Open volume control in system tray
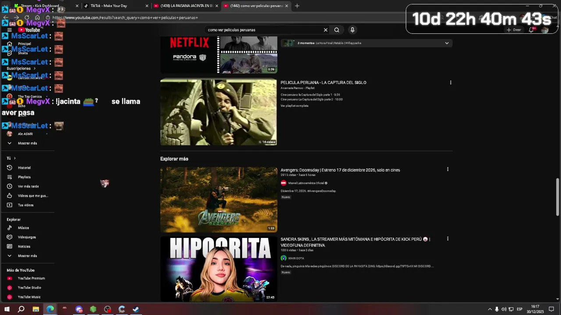The image size is (561, 315). (x=504, y=309)
